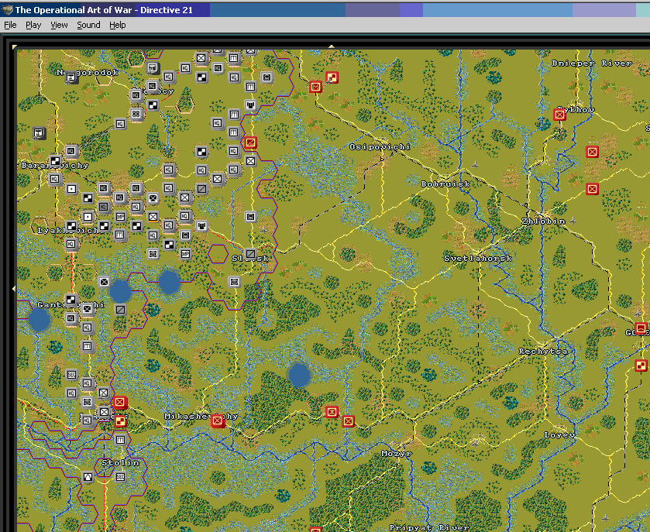The image size is (650, 532).
Task: Select the lone air unit west of Baranovichy
Action: pos(39,132)
